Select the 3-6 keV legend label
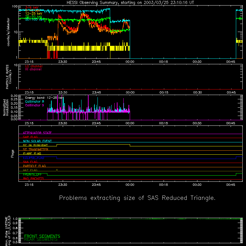 pyautogui.click(x=32, y=7)
